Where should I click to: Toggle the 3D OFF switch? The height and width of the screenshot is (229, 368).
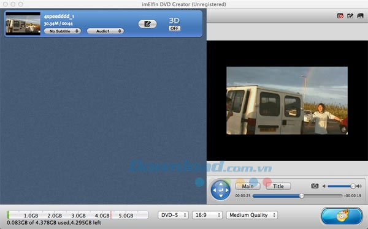point(174,28)
